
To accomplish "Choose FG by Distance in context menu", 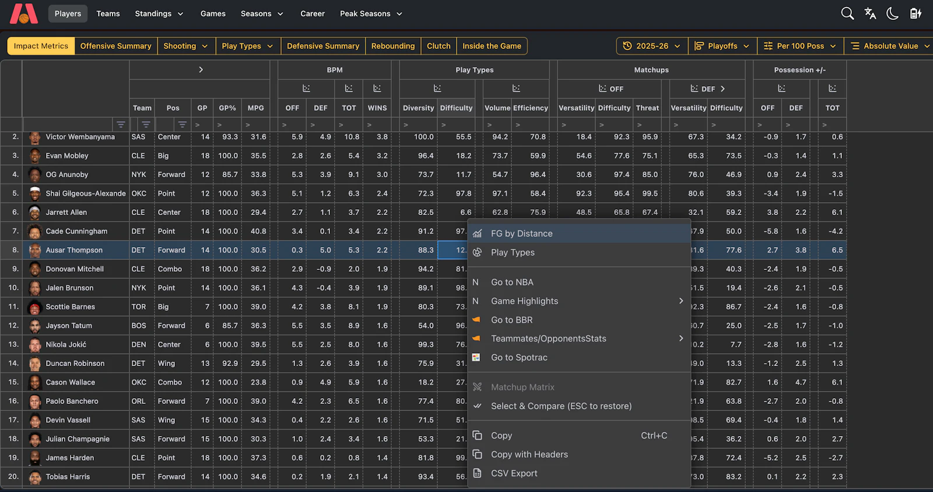I will tap(578, 233).
